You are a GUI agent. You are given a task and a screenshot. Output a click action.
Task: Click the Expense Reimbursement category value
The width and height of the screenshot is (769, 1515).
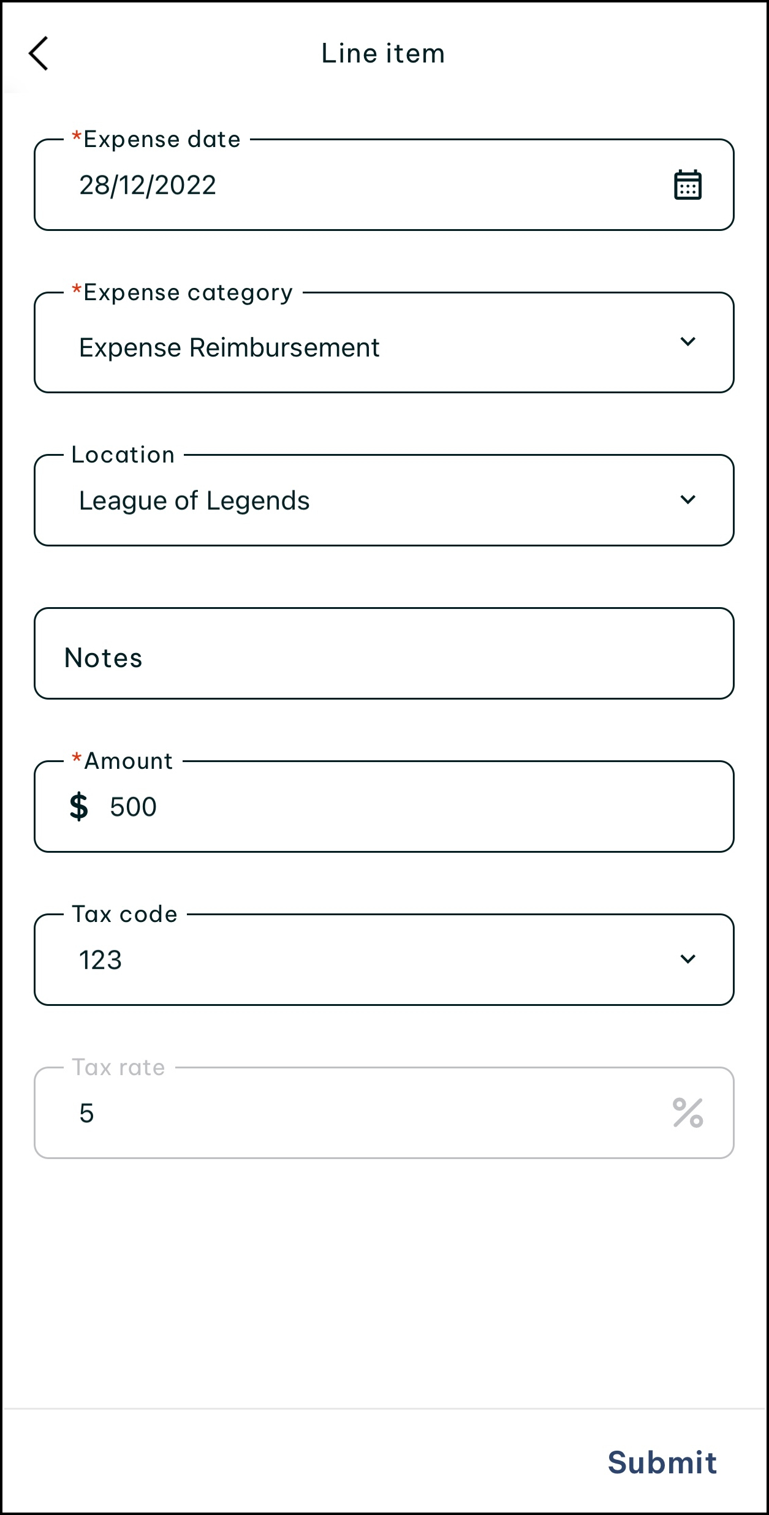coord(229,348)
